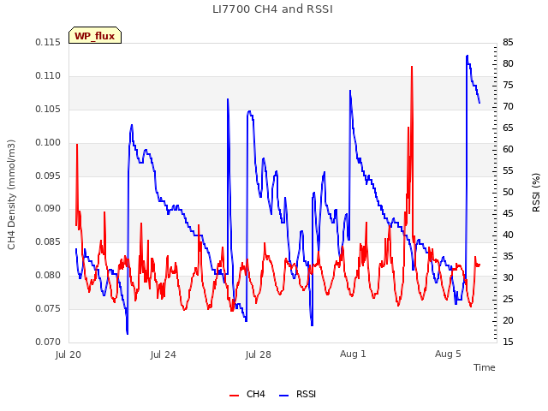Toggle the CH4 series in the legend
The image size is (548, 411).
point(247,394)
